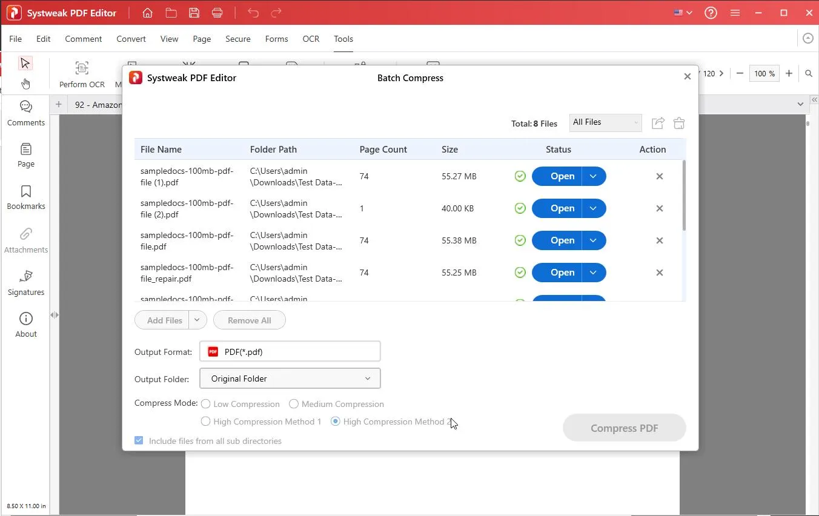Remove sampledocs-100mb-pdf-file_repair.pdf from list
Screen dimensions: 819x516
660,273
